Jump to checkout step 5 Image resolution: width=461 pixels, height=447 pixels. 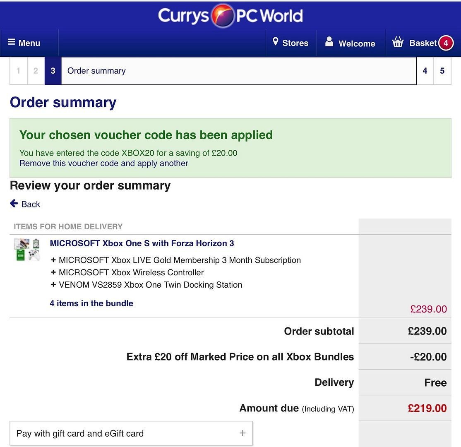(x=442, y=71)
